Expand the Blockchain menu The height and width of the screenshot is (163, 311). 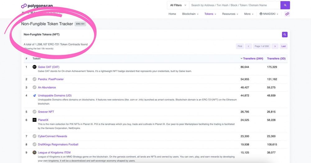click(190, 14)
